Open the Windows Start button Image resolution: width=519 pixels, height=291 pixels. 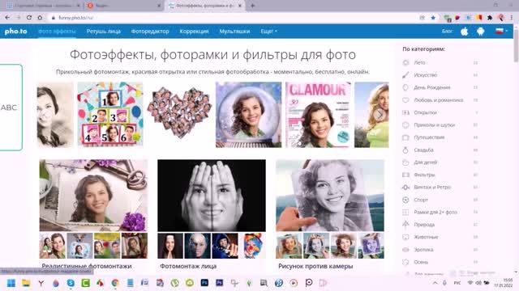(11, 283)
